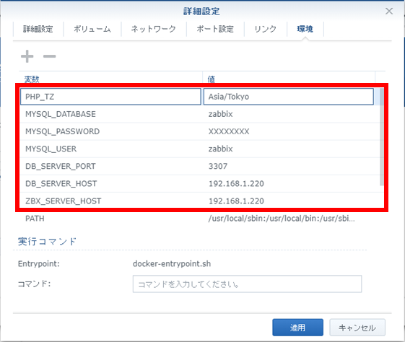Click the キャンセル button

coord(357,328)
